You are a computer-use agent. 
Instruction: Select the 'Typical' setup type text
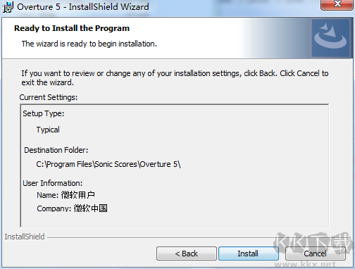coord(48,130)
